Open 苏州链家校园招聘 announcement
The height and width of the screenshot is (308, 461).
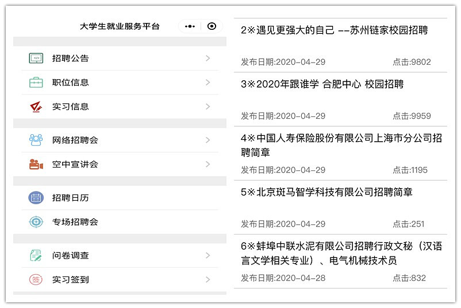click(x=334, y=30)
